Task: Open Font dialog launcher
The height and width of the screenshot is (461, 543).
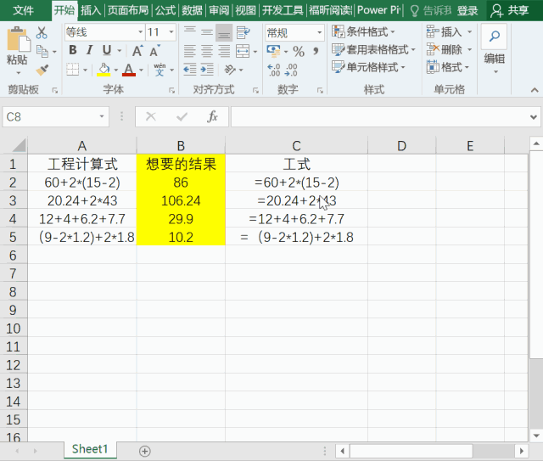Action: 171,91
